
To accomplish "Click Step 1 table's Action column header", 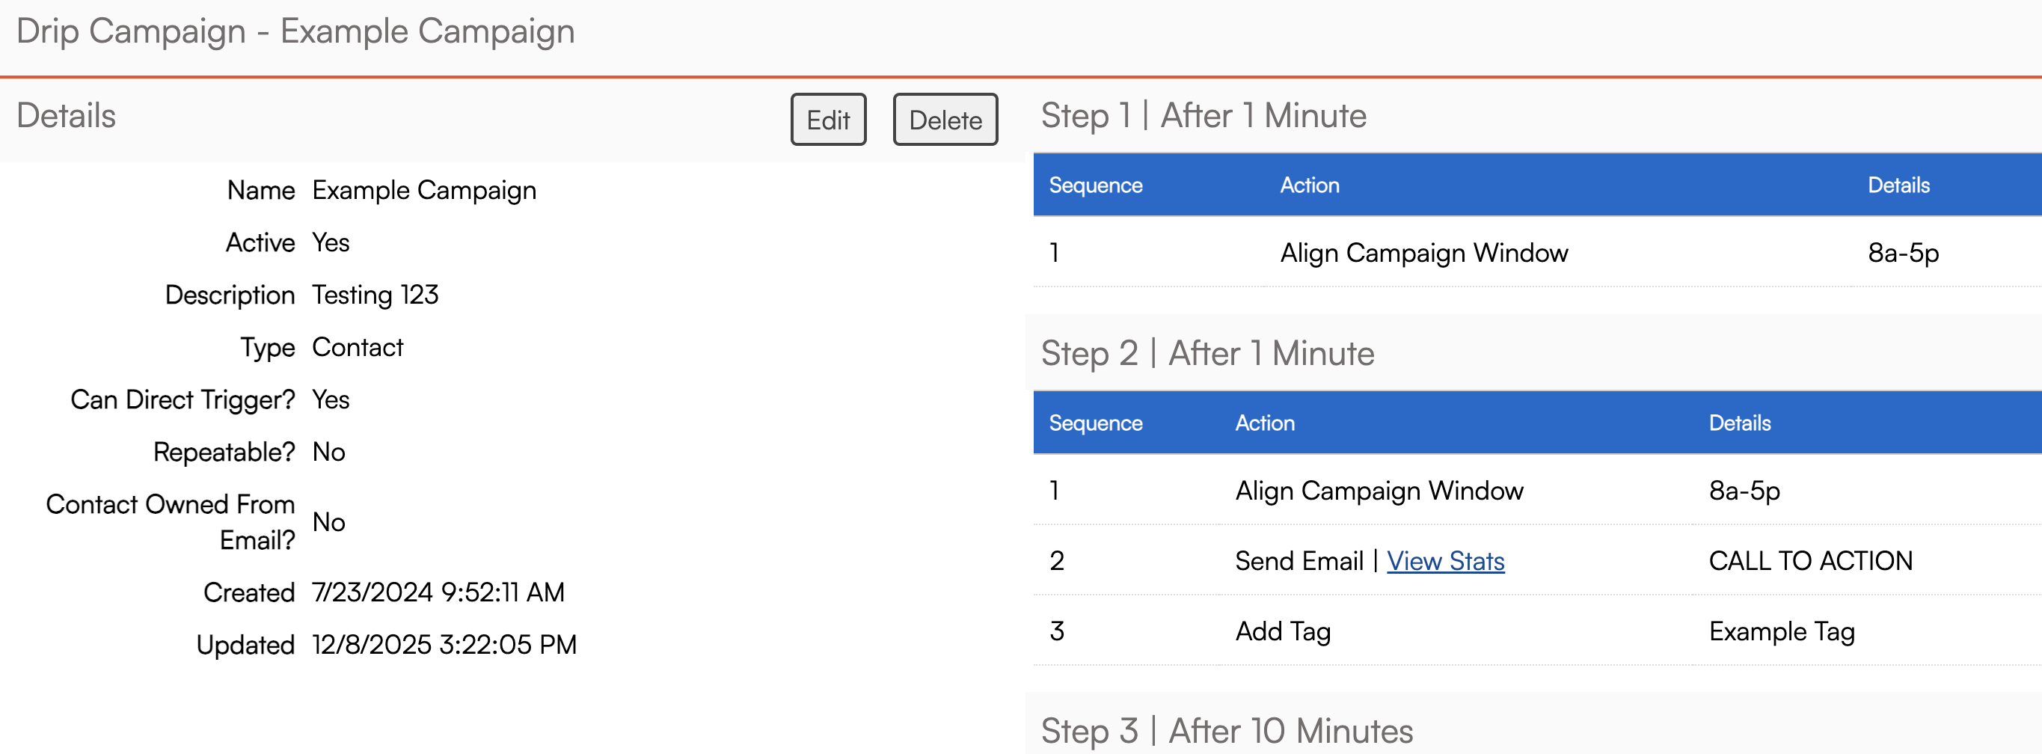I will click(x=1310, y=185).
